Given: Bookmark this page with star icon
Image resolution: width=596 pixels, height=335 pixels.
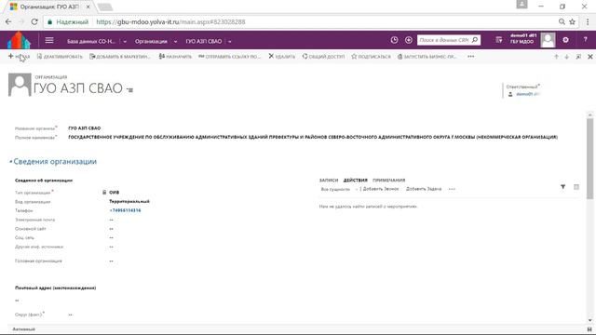Looking at the screenshot, I should (572, 22).
